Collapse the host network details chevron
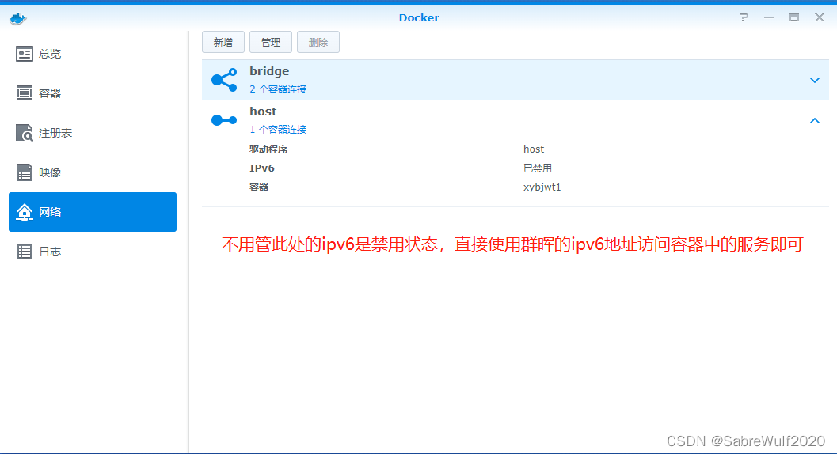 tap(815, 120)
